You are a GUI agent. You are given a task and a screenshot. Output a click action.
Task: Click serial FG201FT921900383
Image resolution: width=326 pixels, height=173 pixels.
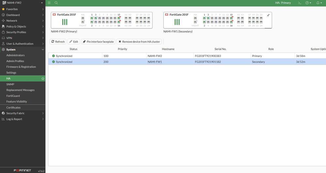click(208, 56)
